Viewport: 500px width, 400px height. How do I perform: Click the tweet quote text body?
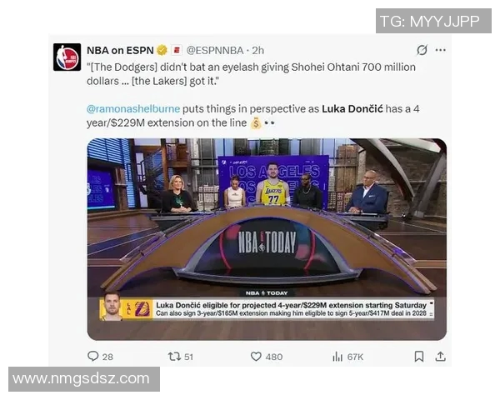[251, 74]
